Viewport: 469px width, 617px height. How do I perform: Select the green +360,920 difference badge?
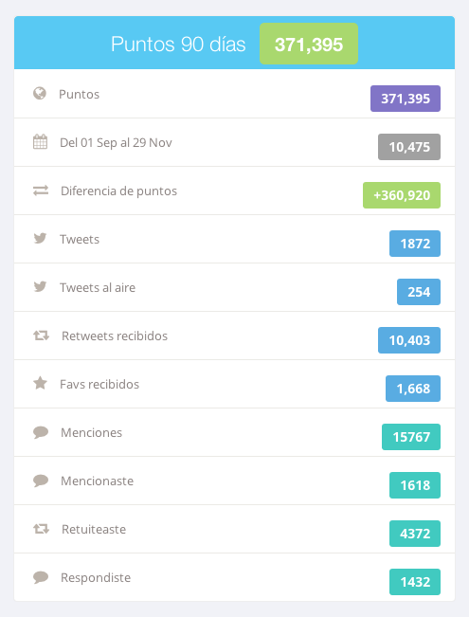tap(402, 195)
